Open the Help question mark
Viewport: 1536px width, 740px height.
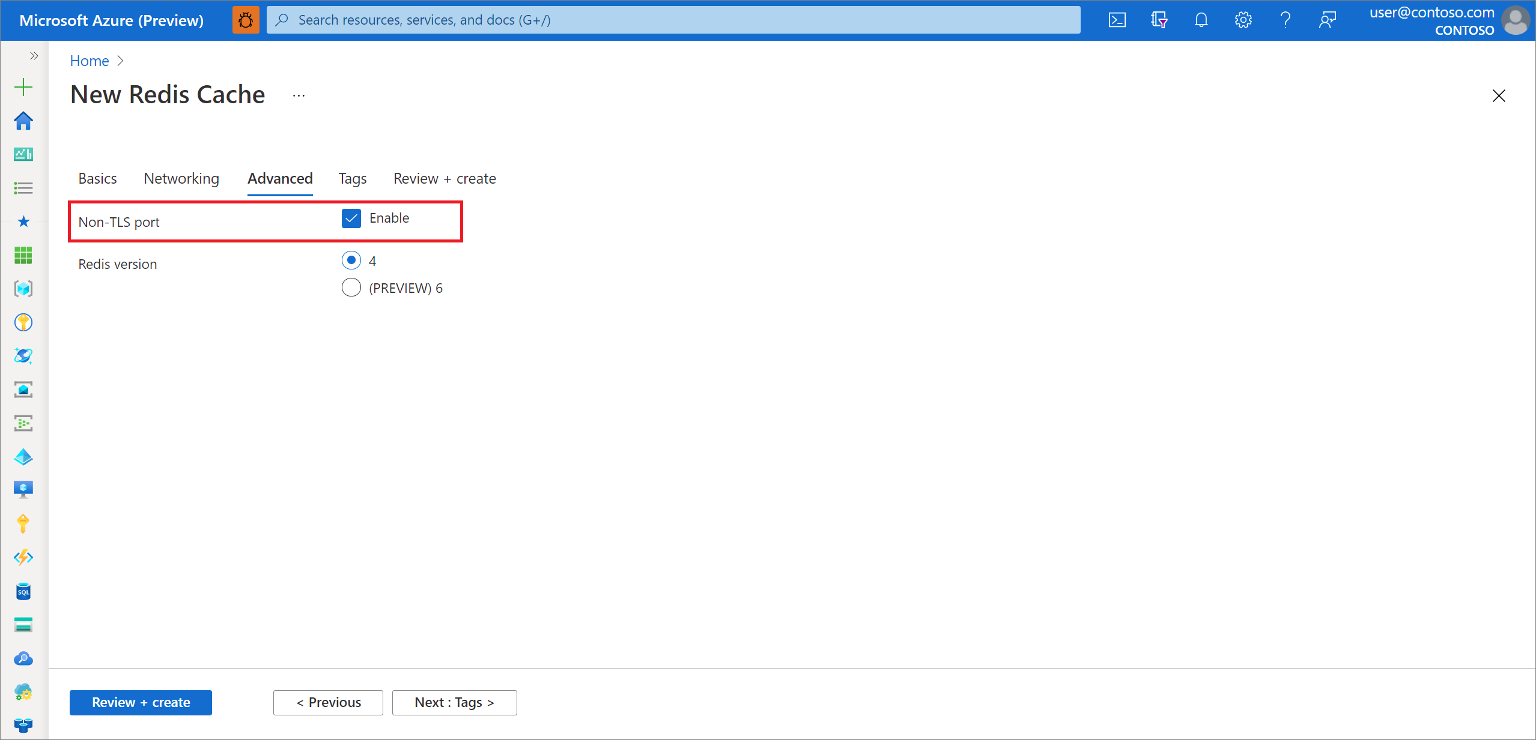1286,20
